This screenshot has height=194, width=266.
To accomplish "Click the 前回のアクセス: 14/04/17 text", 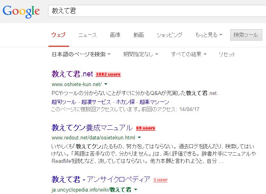I will click(x=170, y=109).
